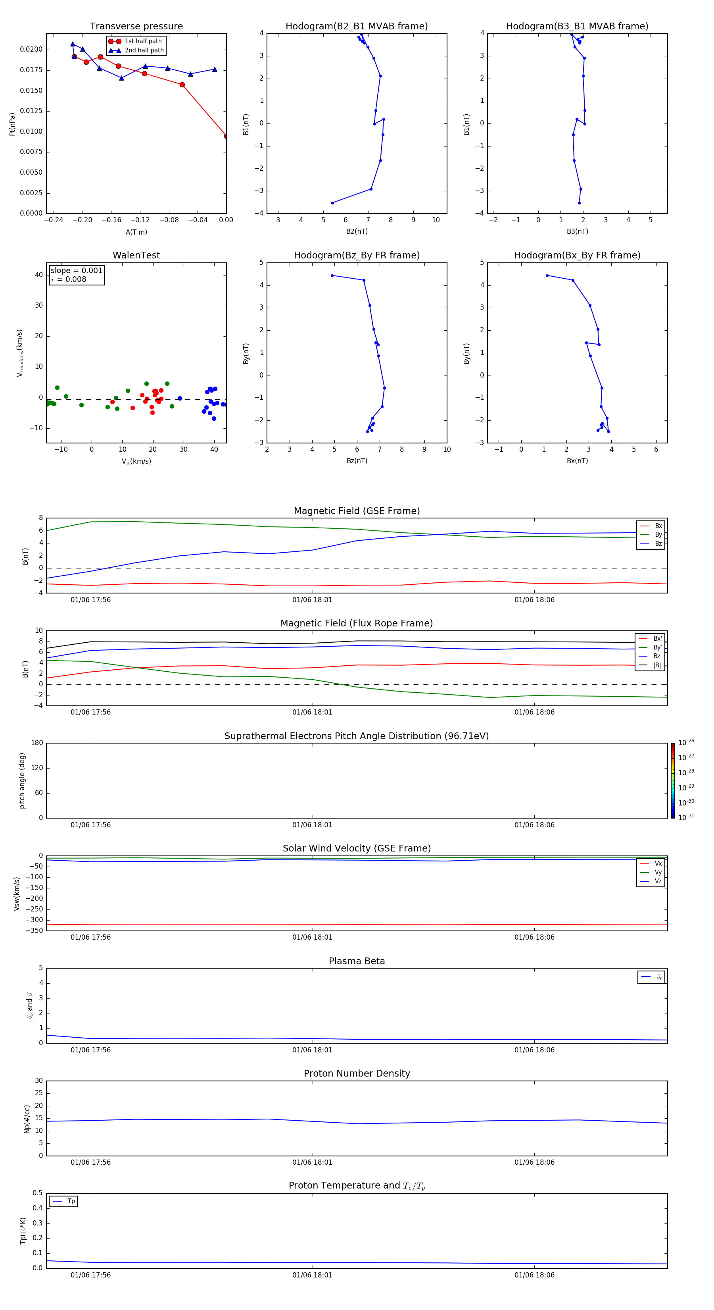Viewport: 714px width, 1310px height.
Task: Click the Vz legend entry in velocity plot
Action: coord(651,881)
